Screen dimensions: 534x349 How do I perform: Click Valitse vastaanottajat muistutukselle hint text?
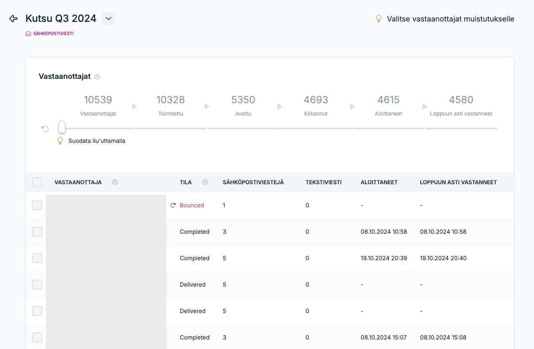click(x=451, y=19)
